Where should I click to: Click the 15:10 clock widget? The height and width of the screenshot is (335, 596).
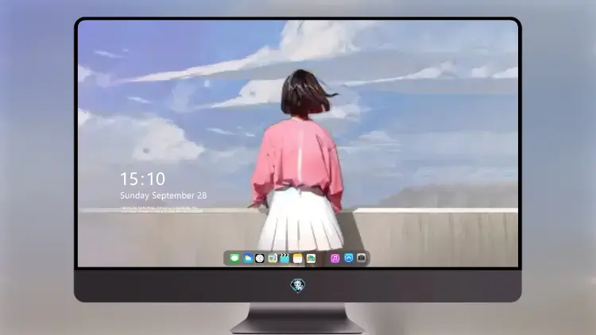point(142,179)
